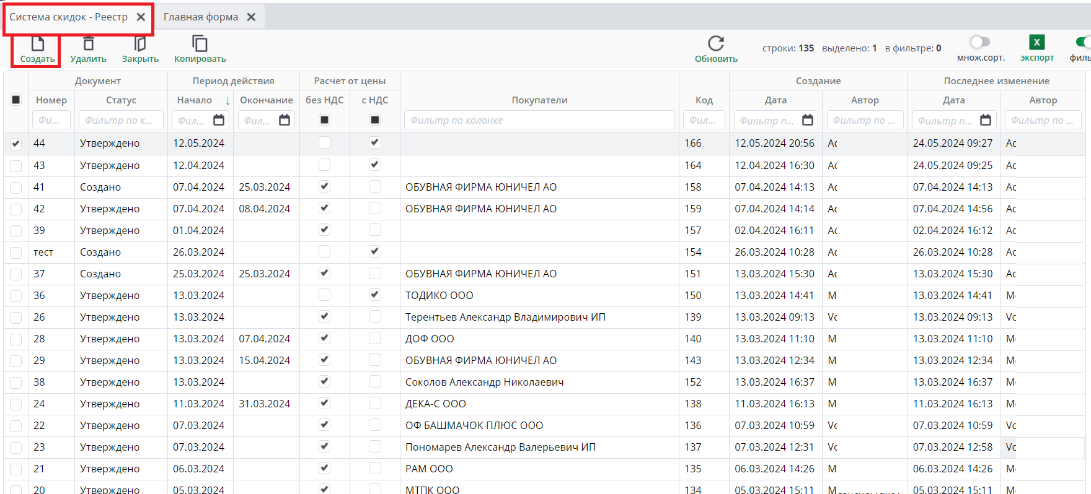Click the Закрыть toolbar icon
Image resolution: width=1091 pixels, height=494 pixels.
140,44
